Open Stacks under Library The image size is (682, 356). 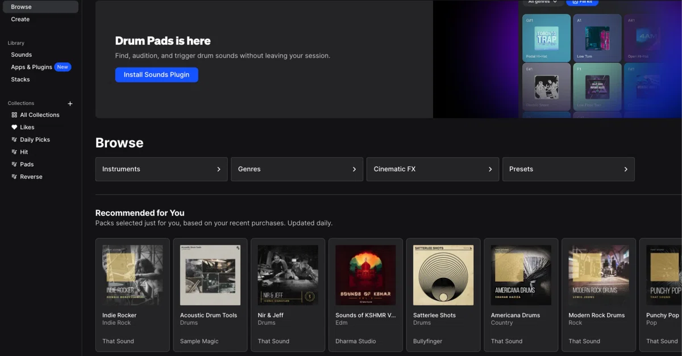pos(20,80)
